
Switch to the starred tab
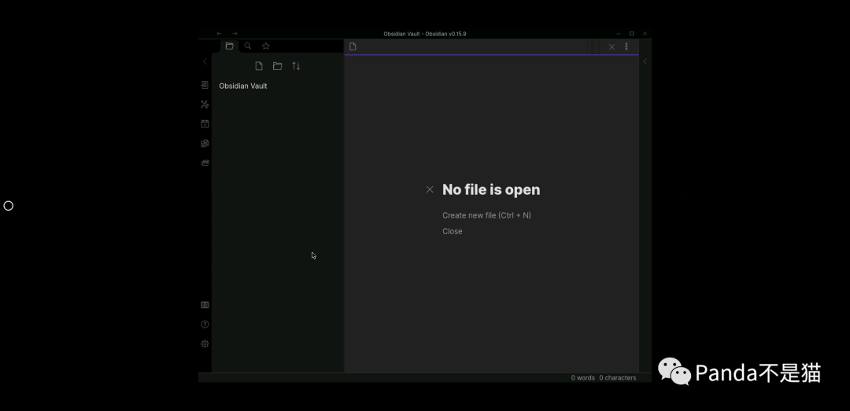pyautogui.click(x=266, y=46)
